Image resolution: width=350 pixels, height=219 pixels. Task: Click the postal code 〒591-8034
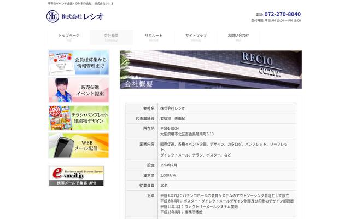[x=170, y=129]
